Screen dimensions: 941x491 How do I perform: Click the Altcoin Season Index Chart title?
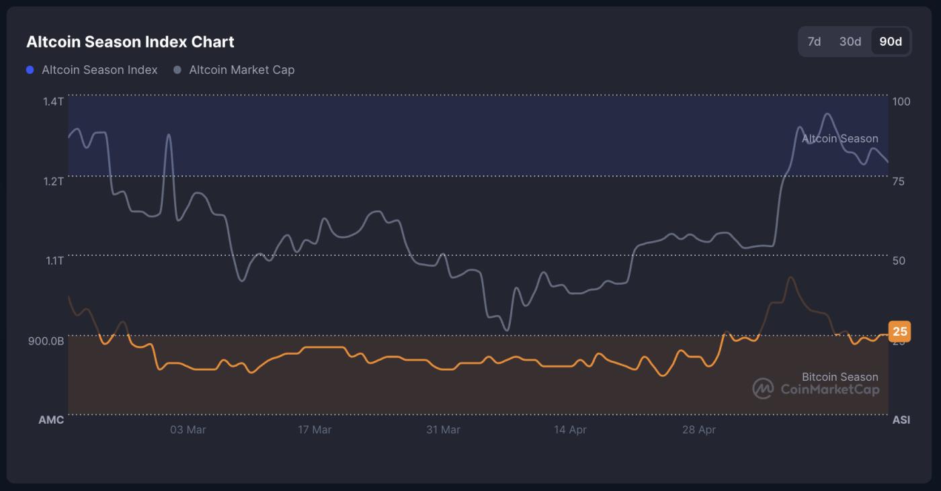click(x=130, y=42)
